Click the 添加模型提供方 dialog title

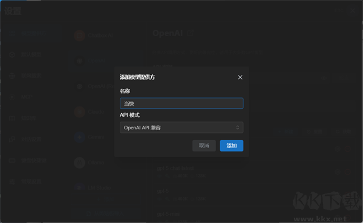tap(137, 77)
